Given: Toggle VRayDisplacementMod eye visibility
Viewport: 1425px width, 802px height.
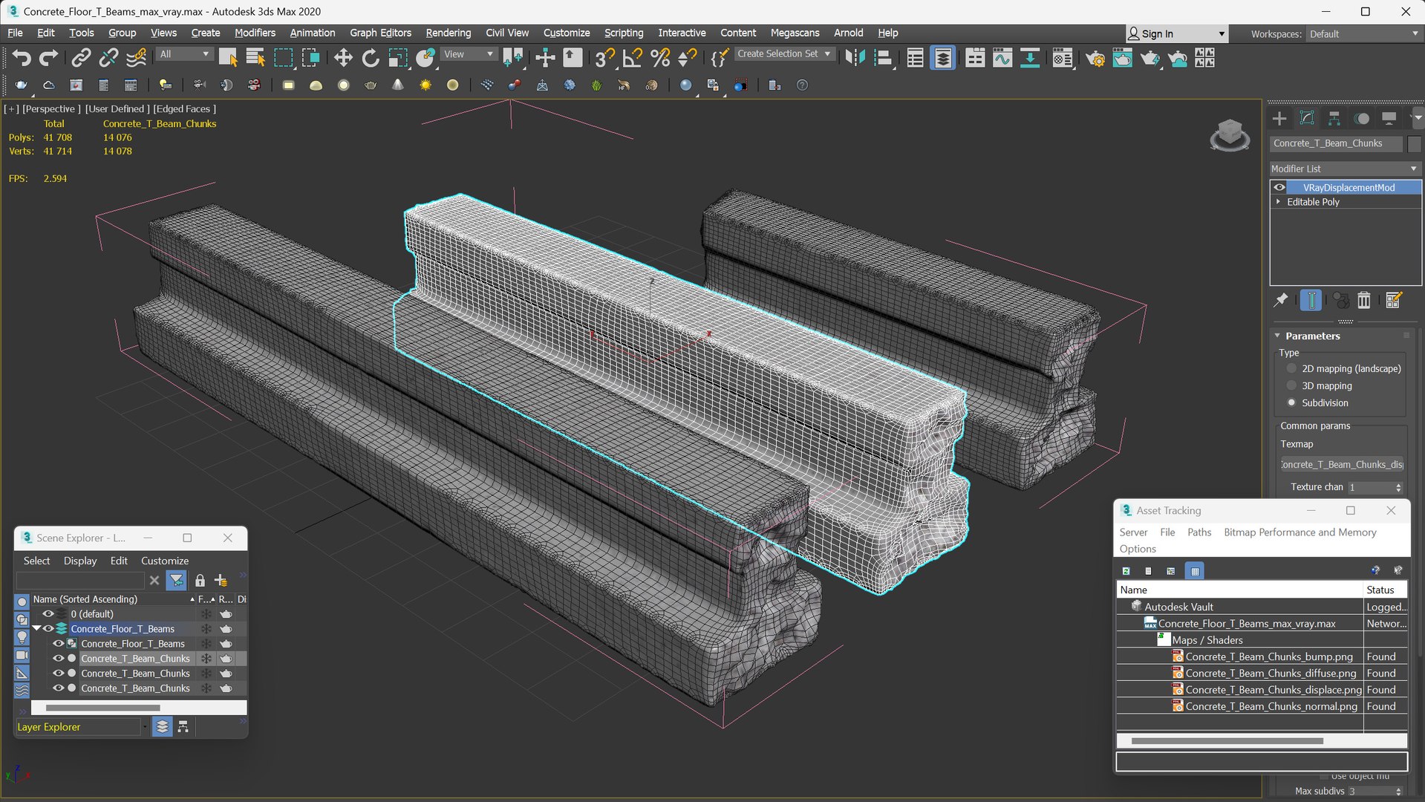Looking at the screenshot, I should click(x=1279, y=187).
